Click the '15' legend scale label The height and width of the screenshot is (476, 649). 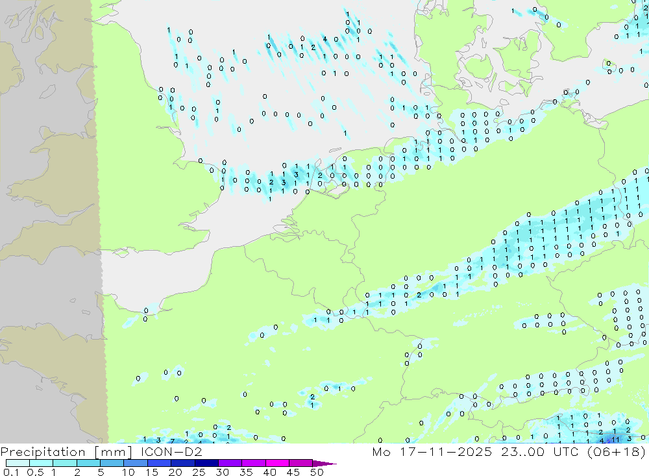click(x=152, y=472)
